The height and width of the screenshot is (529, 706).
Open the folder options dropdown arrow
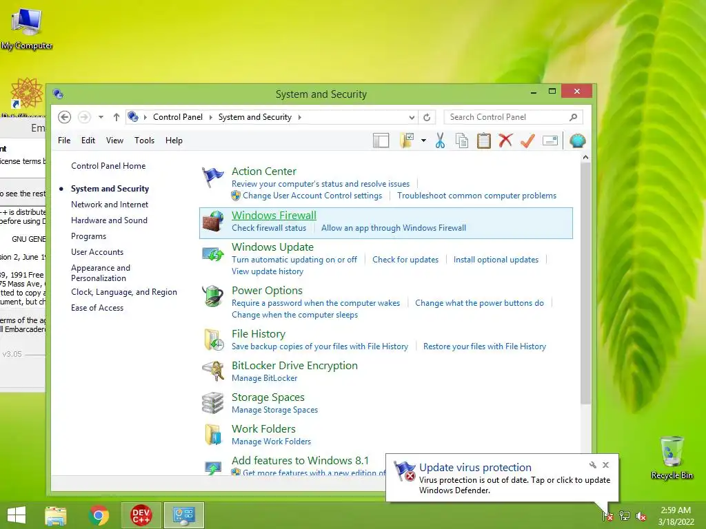click(x=423, y=141)
